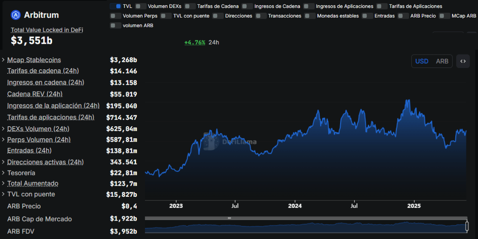Click the grip handle on the chart zoom bar

click(229, 218)
